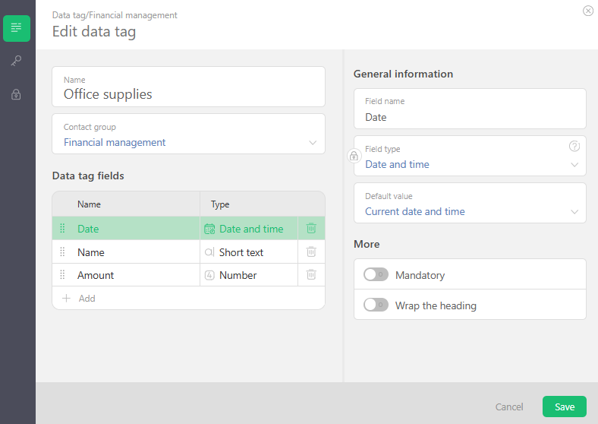Screen dimensions: 598x424
Task: Click the Current date and time value
Action: pos(415,211)
